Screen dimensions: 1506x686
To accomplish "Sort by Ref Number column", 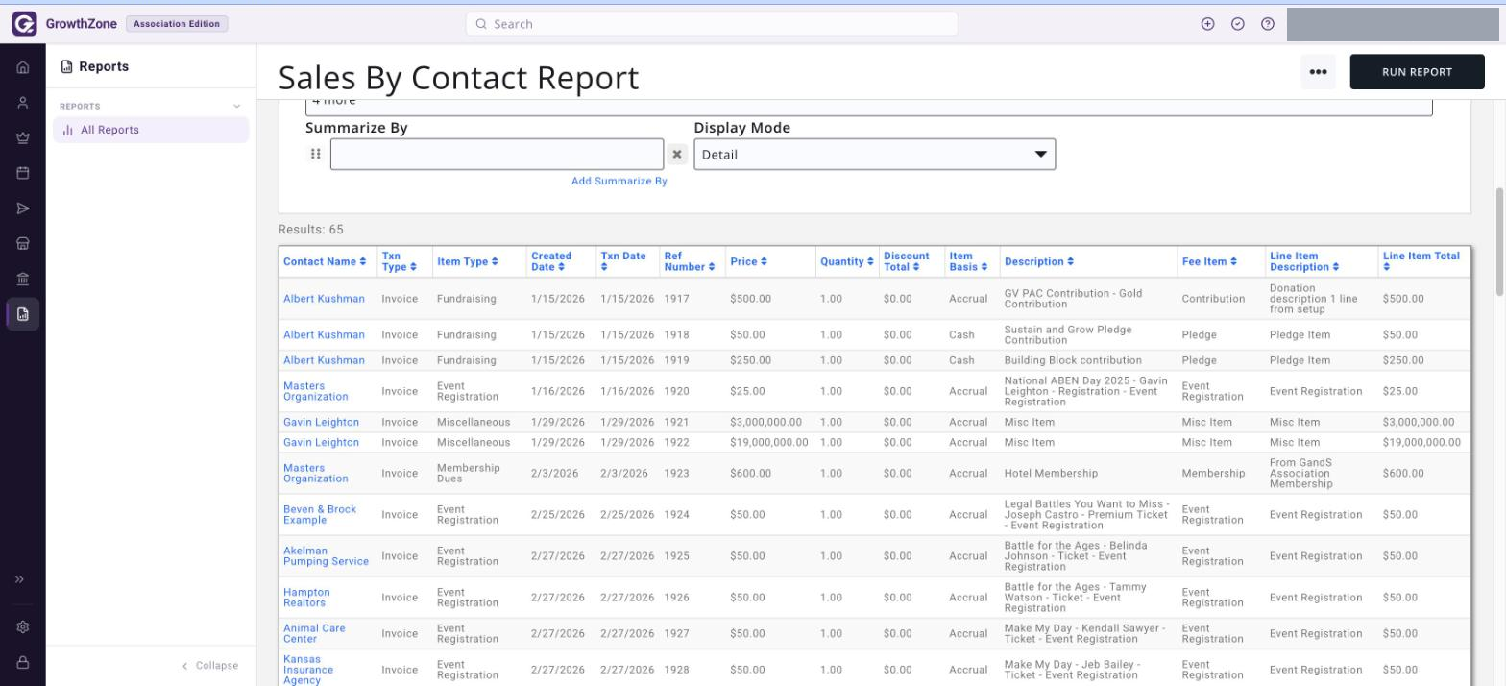I will tap(689, 261).
